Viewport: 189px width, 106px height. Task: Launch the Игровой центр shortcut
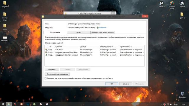click(x=172, y=5)
